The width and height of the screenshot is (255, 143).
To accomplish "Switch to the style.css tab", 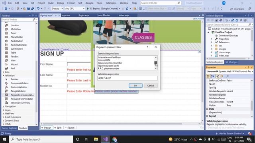I will (66, 15).
